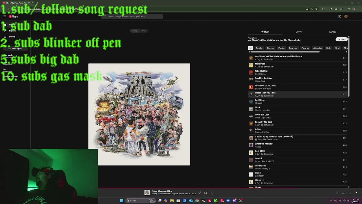Select the All filter chip
The image size is (362, 204).
click(251, 48)
